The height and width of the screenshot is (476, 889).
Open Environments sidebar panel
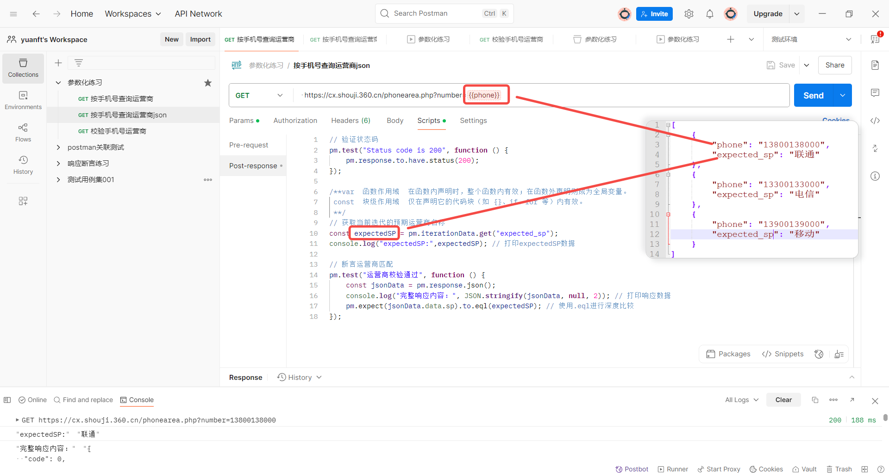point(23,100)
